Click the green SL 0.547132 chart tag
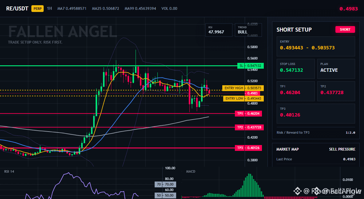Screen dimensions: 364x199 click(x=251, y=66)
